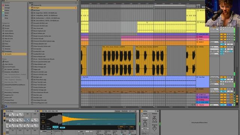Unfold the PADS track header
Screen dimensions: 240x135
coord(198,37)
